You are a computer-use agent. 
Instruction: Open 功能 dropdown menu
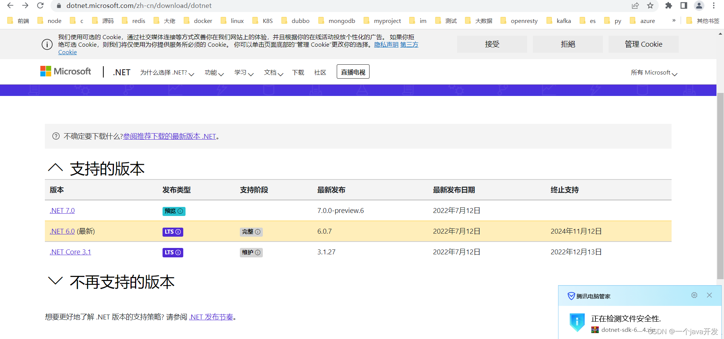point(214,73)
